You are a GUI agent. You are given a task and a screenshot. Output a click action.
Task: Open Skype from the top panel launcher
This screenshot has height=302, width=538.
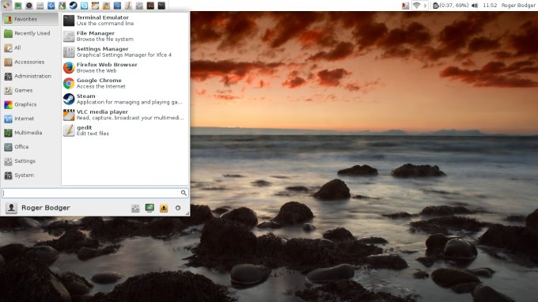pos(84,6)
